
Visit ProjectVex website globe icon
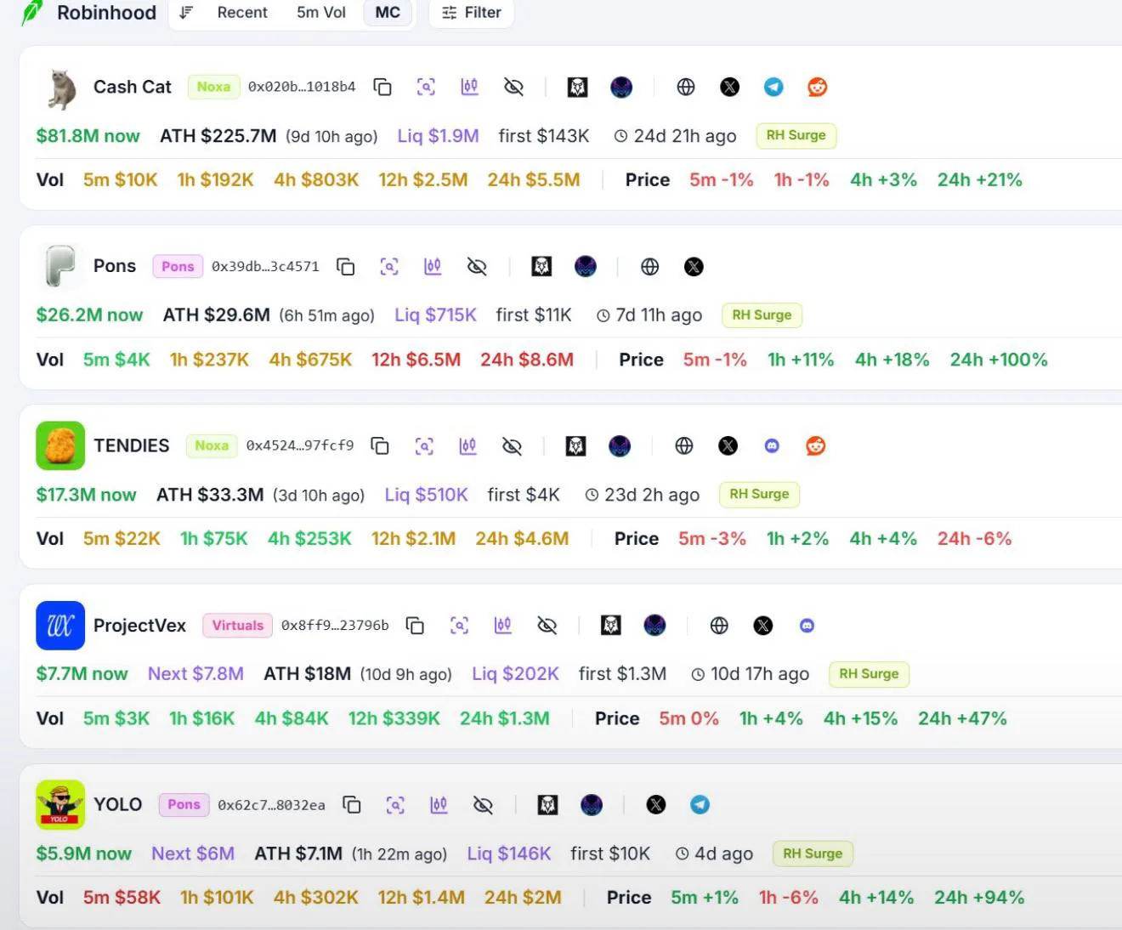pyautogui.click(x=719, y=626)
